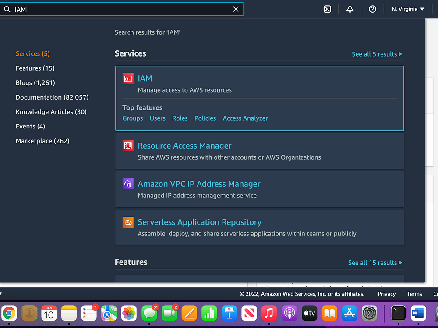Open the AWS CloudShell terminal icon
Viewport: 438px width, 328px height.
pyautogui.click(x=327, y=9)
